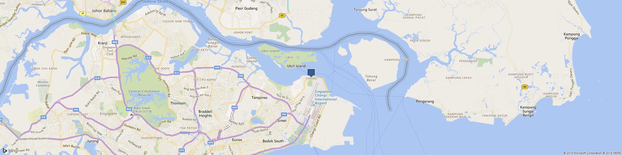
Task: Select the Johor Baharu city label
Action: tap(104, 11)
